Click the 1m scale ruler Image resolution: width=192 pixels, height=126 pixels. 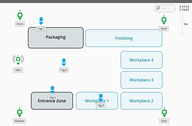[181, 24]
